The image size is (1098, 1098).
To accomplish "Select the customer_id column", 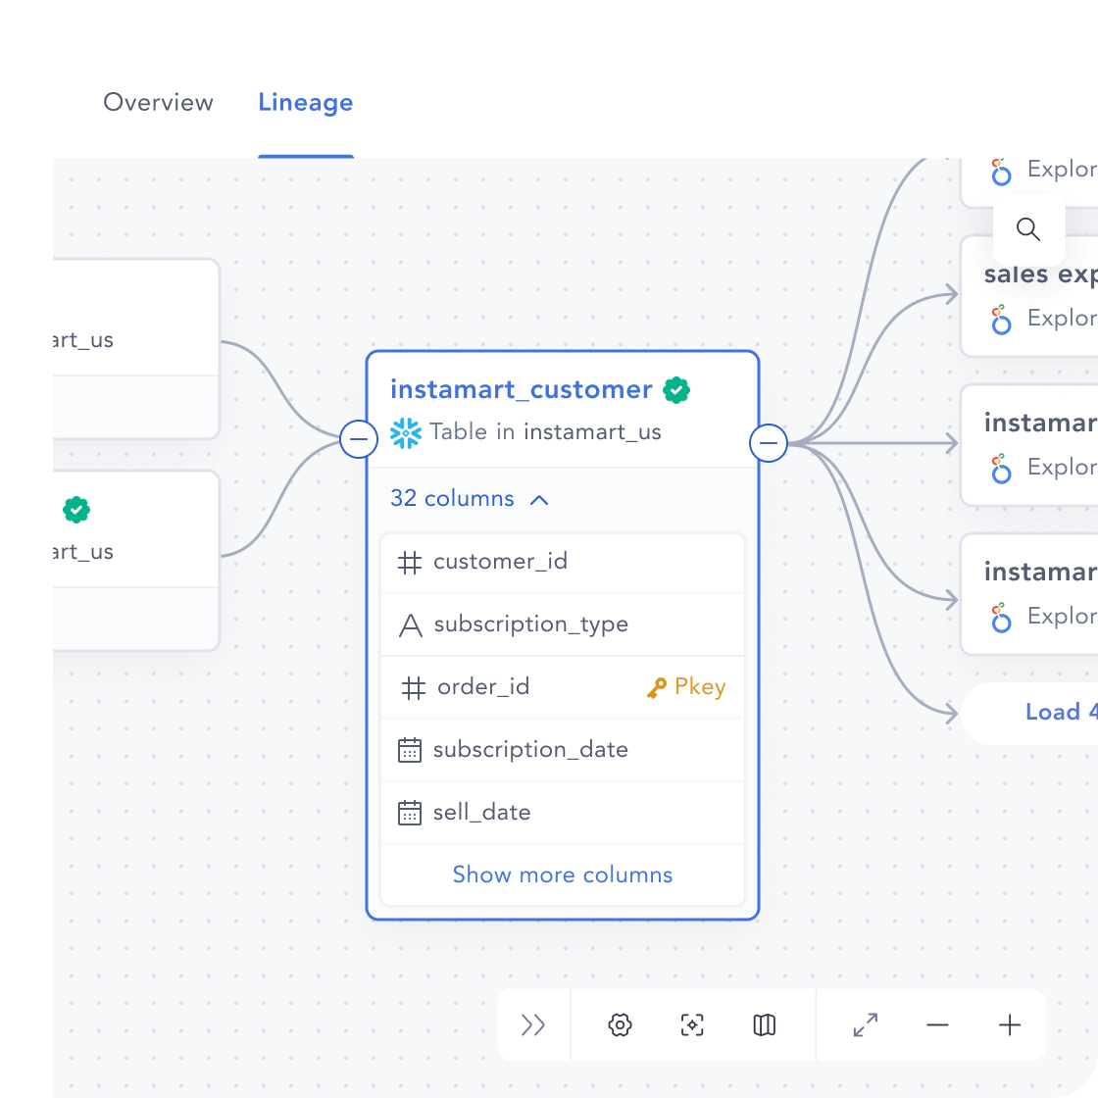I will click(563, 563).
